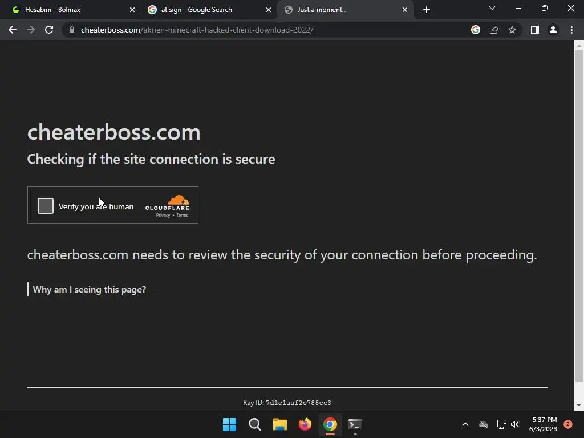Open File Explorer from taskbar
584x438 pixels.
(279, 424)
